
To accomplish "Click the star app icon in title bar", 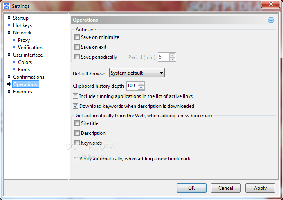I will (7, 6).
